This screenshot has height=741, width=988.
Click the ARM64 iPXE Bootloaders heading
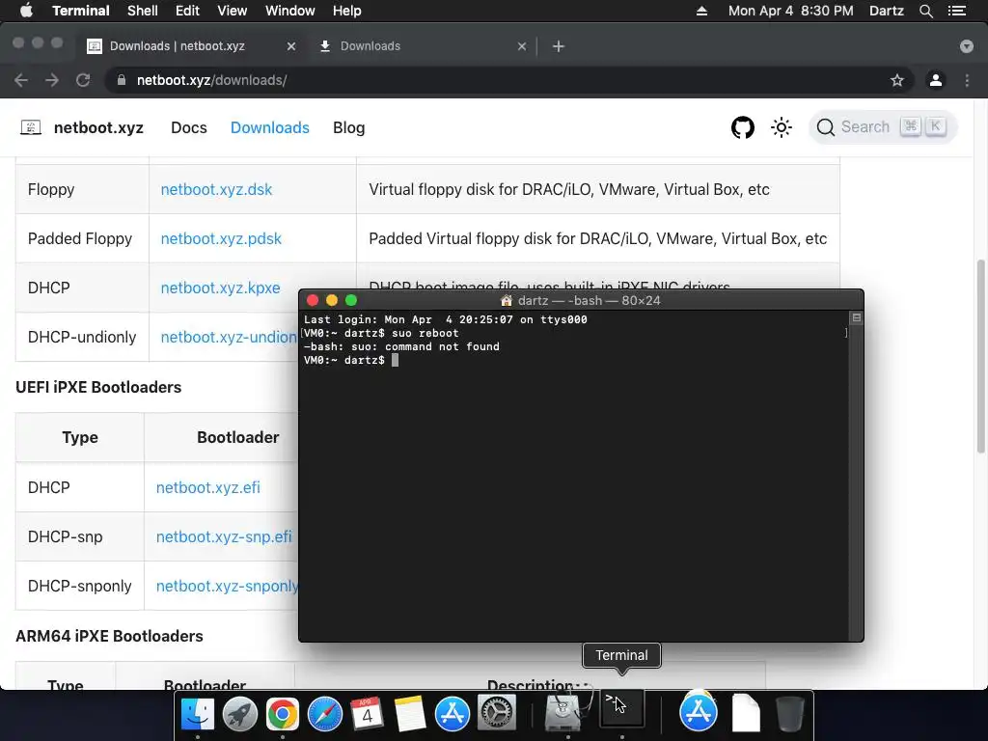109,636
